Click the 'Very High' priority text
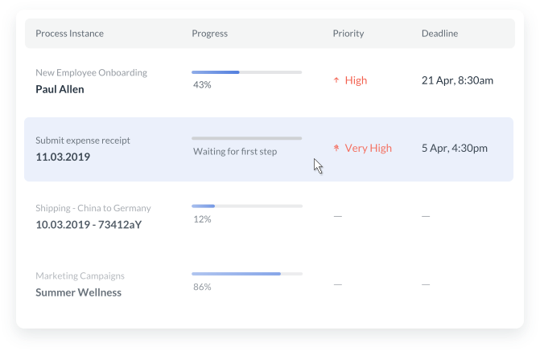Screen dimensions: 540x351 [369, 148]
